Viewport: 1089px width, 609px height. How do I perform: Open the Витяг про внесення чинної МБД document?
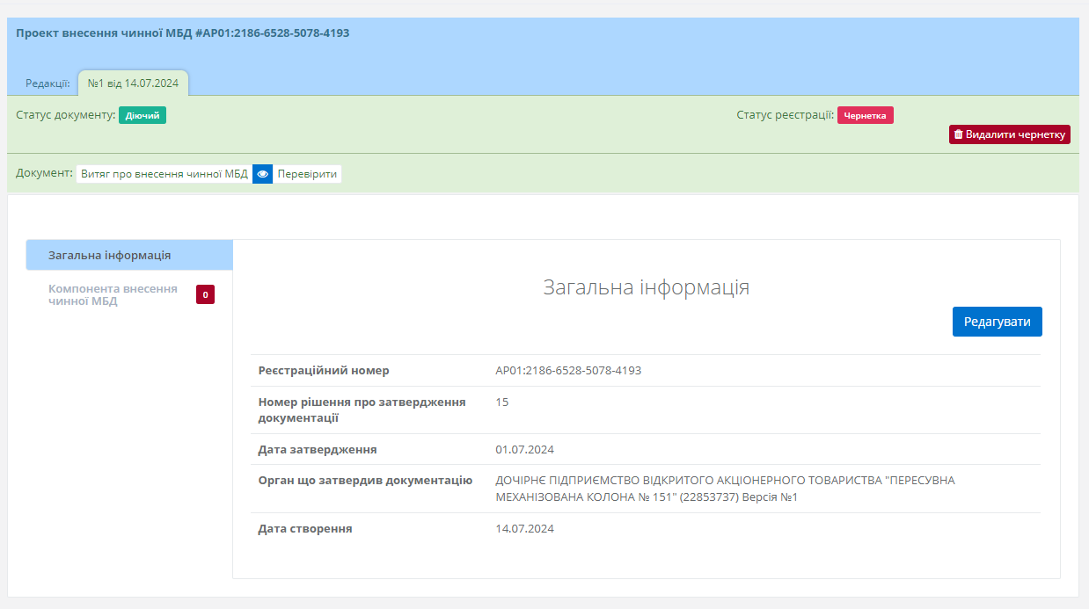click(x=164, y=174)
